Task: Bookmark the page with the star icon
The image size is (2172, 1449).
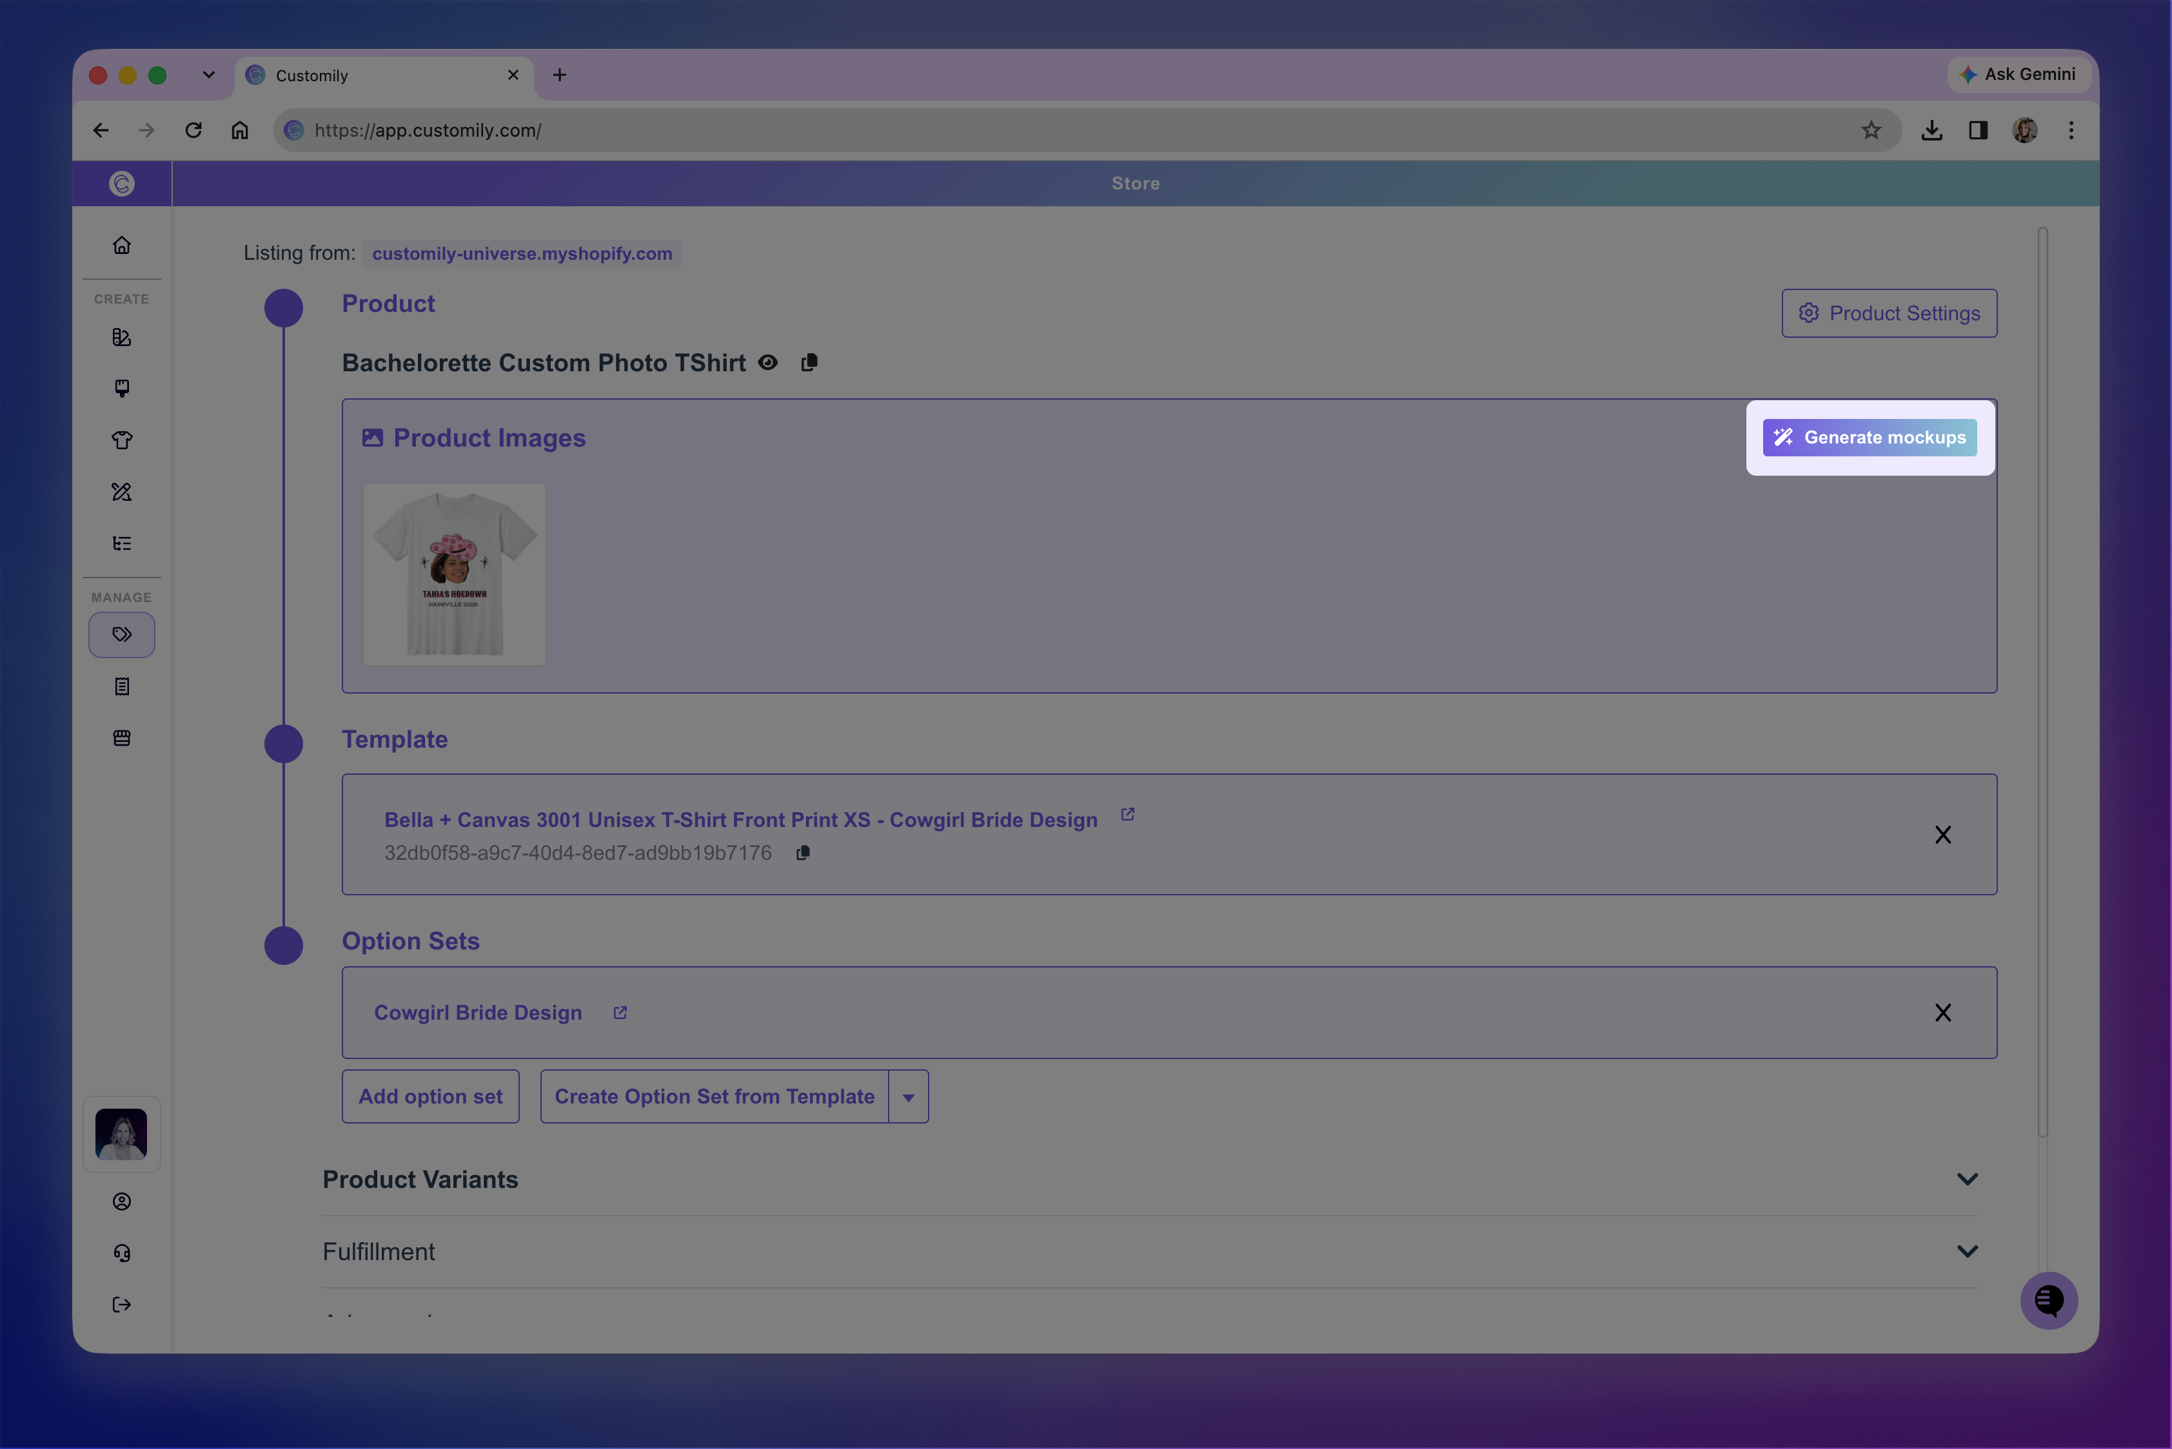Action: point(1871,130)
